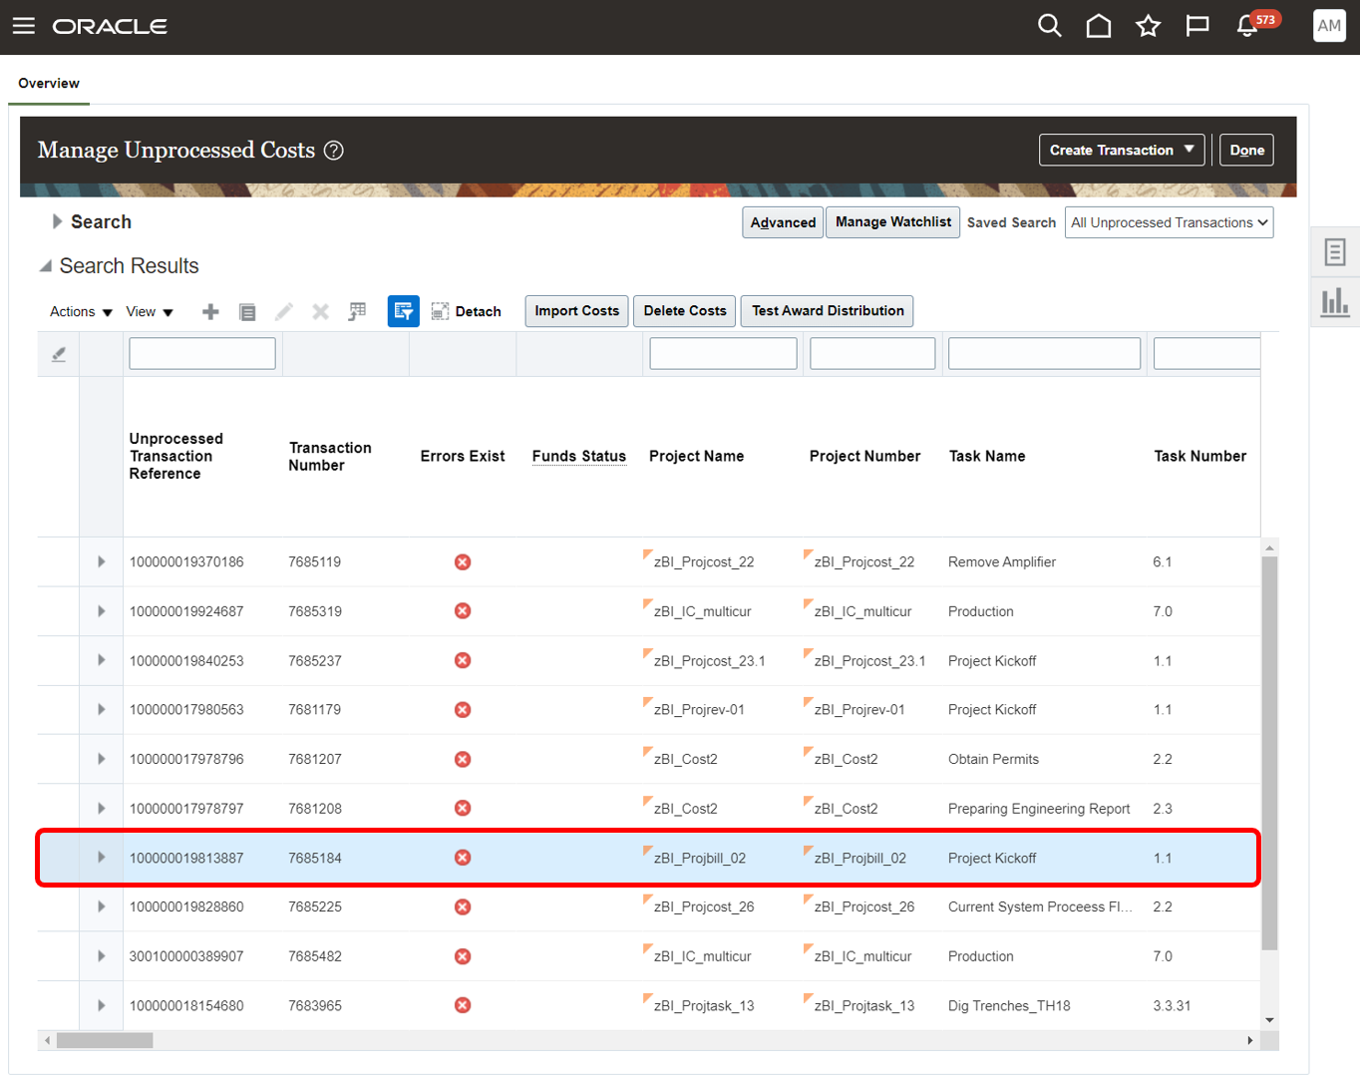
Task: Select the Overview tab
Action: (49, 84)
